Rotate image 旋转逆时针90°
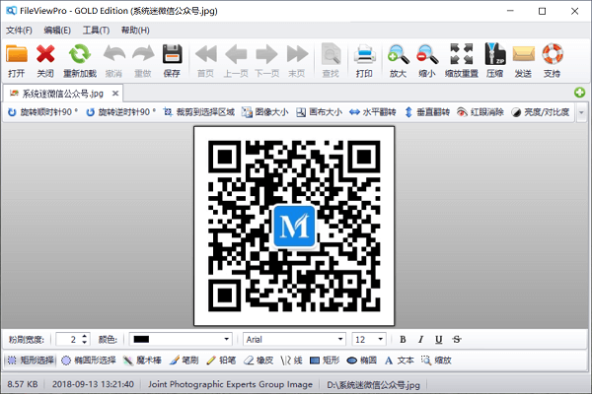 (120, 112)
